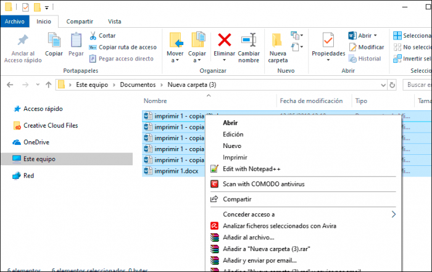Viewport: 432px width, 272px height.
Task: Click Copiar ruta de acceso
Action: tap(123, 47)
